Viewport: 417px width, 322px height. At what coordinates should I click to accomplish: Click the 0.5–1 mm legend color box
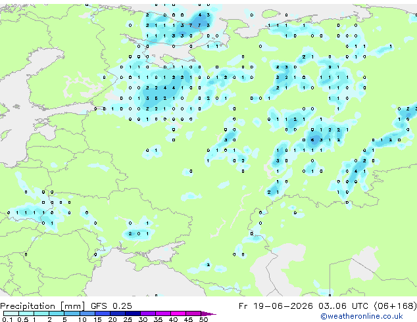point(26,313)
